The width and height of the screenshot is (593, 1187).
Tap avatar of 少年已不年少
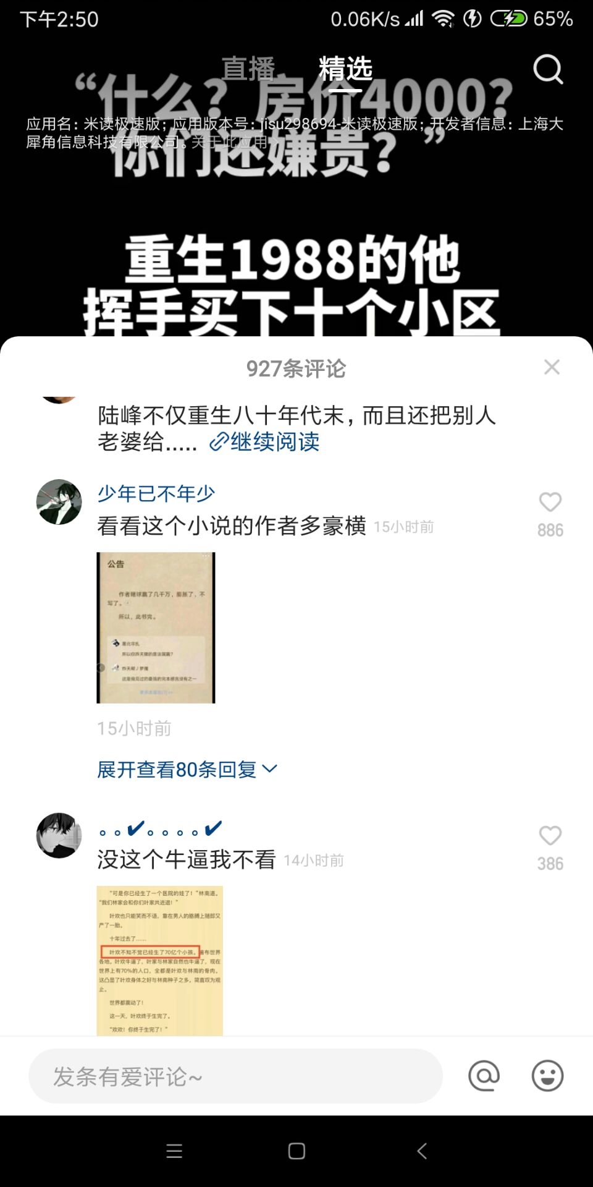(x=59, y=502)
